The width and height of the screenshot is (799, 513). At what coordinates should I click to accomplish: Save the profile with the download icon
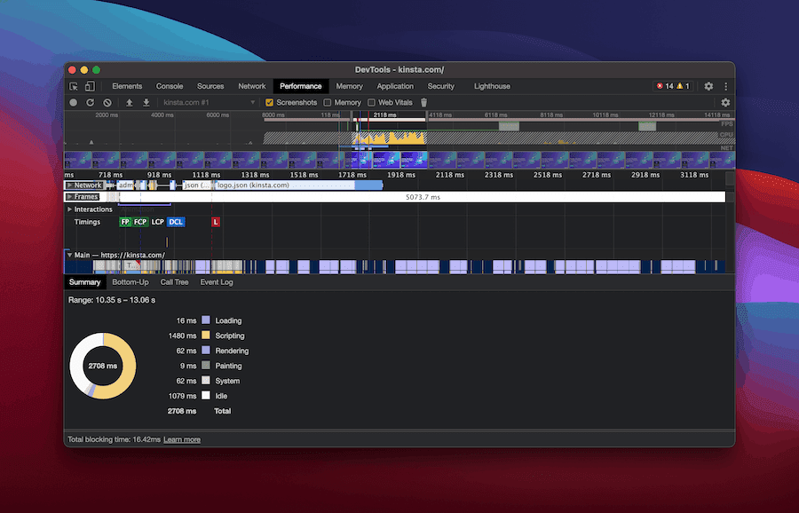click(145, 102)
